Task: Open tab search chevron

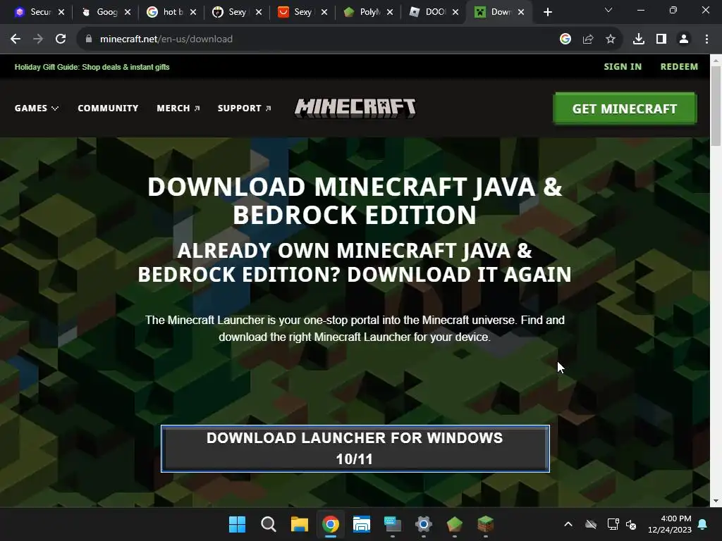Action: (608, 10)
